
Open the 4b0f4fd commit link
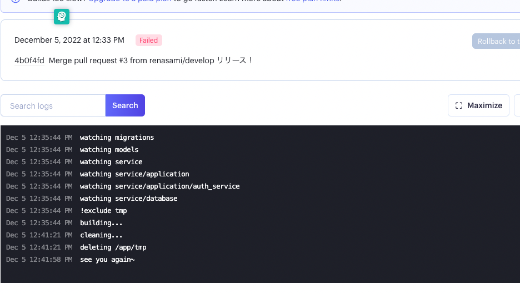pos(29,60)
